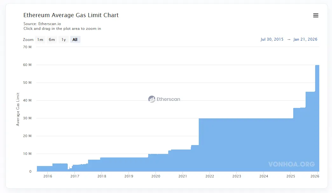The height and width of the screenshot is (193, 332).
Task: Select the 1m zoom range
Action: (40, 39)
